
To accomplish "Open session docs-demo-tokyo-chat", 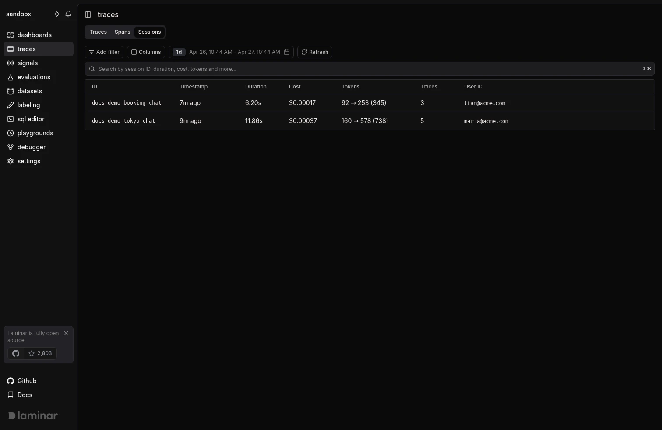I will pyautogui.click(x=123, y=121).
